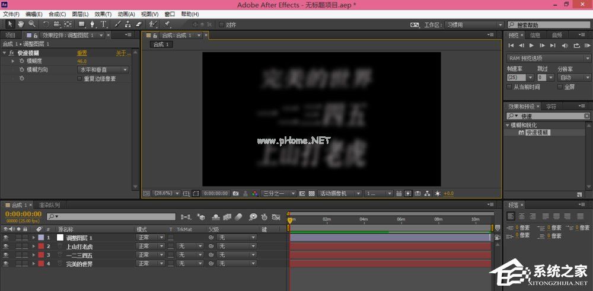Select the Hand tool in toolbar
Viewport: 593px width, 291px height.
click(21, 24)
